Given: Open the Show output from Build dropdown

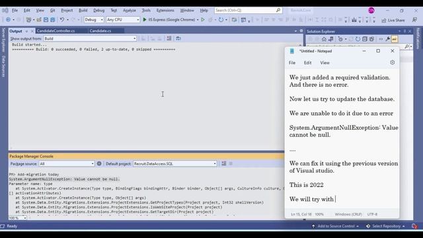Looking at the screenshot, I should tap(90, 38).
